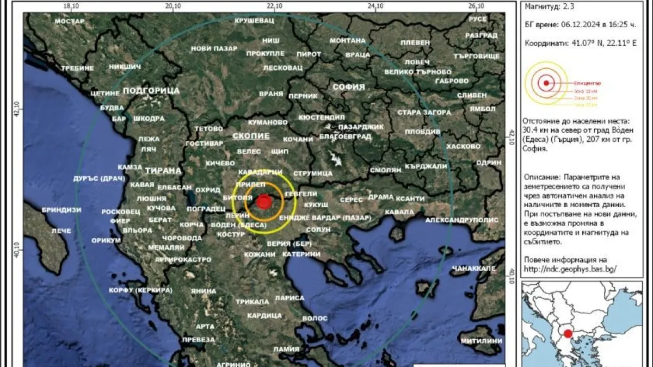Screen dimensions: 653x367
Task: Click the ЯНИНА city label
Action: (204, 291)
